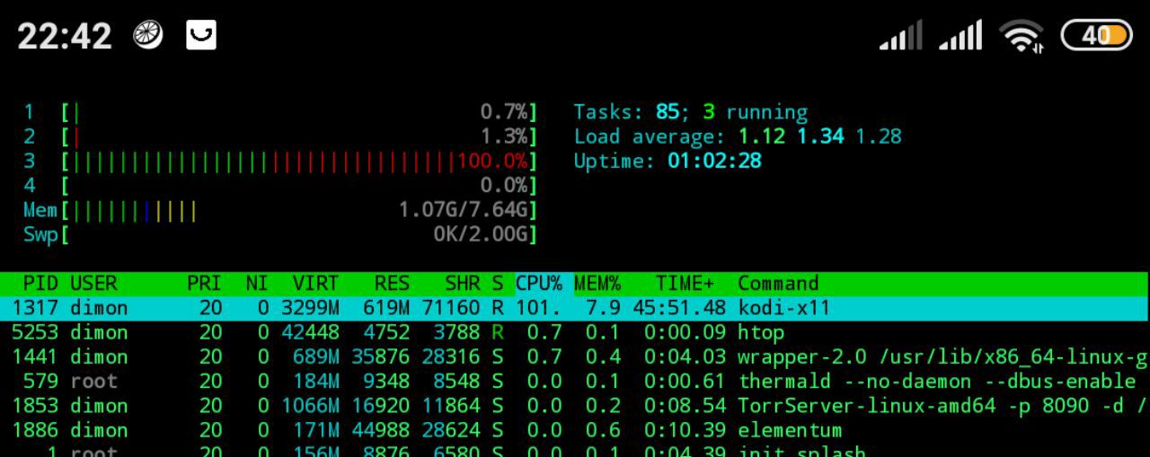This screenshot has height=457, width=1150.
Task: Tap the first cellular signal bars icon
Action: click(x=901, y=36)
